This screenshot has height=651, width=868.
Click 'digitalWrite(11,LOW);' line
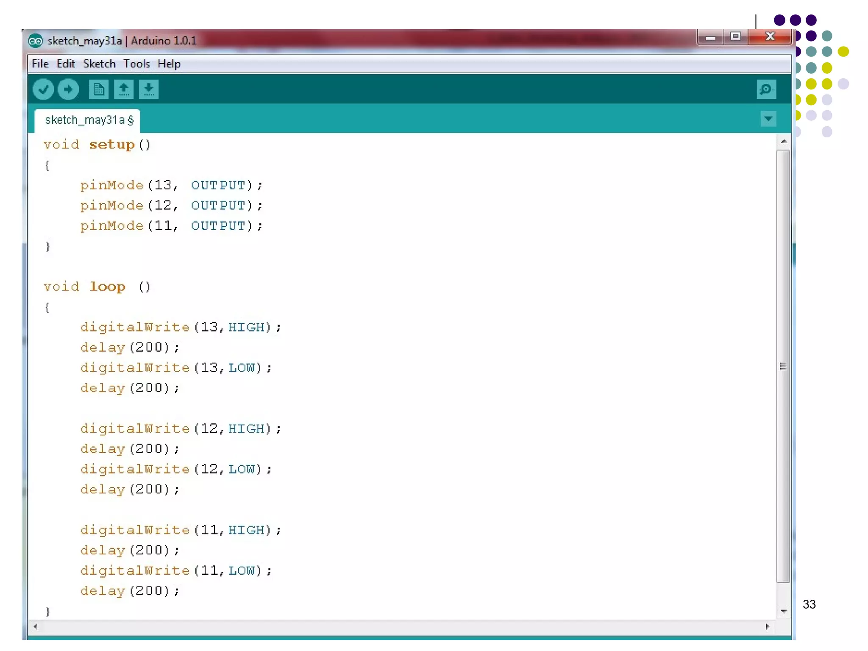pos(176,571)
